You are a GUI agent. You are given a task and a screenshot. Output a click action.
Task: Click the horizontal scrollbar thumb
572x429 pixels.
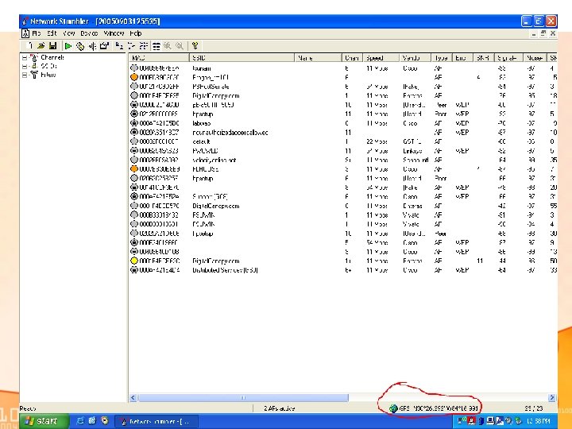click(x=243, y=398)
